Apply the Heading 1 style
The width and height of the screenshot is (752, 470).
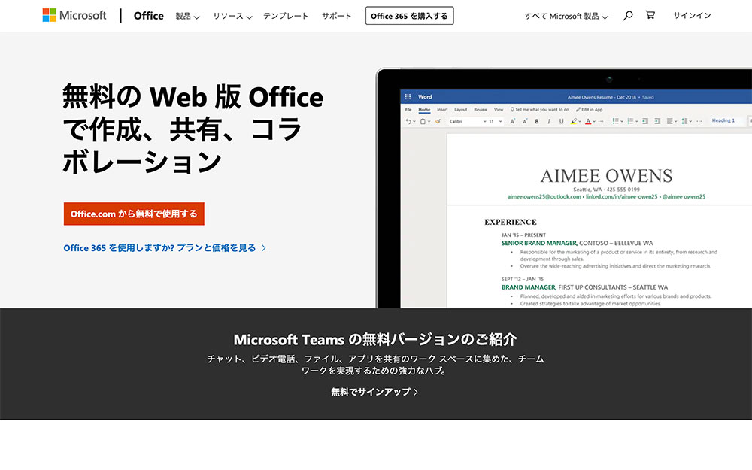click(x=723, y=121)
